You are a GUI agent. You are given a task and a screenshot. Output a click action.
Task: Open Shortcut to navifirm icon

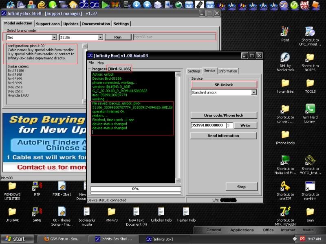click(x=310, y=190)
